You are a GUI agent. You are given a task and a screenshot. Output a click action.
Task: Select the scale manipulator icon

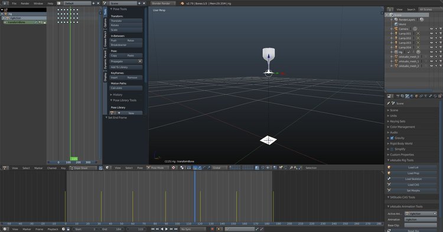click(209, 168)
